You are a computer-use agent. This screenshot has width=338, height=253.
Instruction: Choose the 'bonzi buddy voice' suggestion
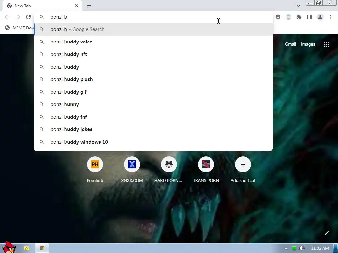[153, 42]
